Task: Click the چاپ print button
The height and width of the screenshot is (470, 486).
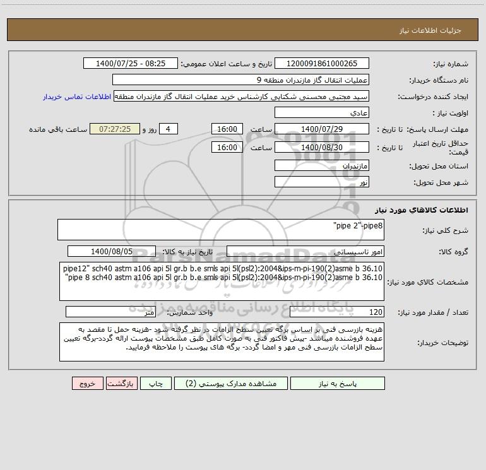Action: tap(156, 383)
